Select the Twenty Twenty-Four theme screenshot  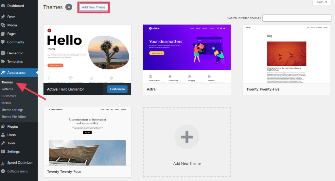pos(87,136)
